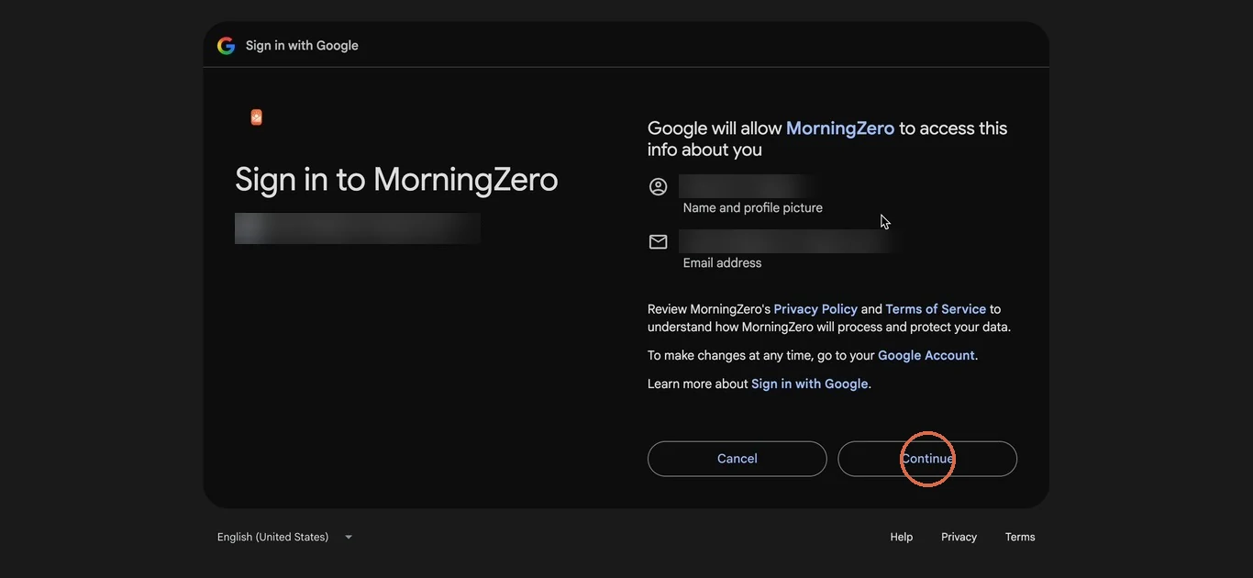Click the 'Sign in to MorningZero' heading

click(x=396, y=179)
